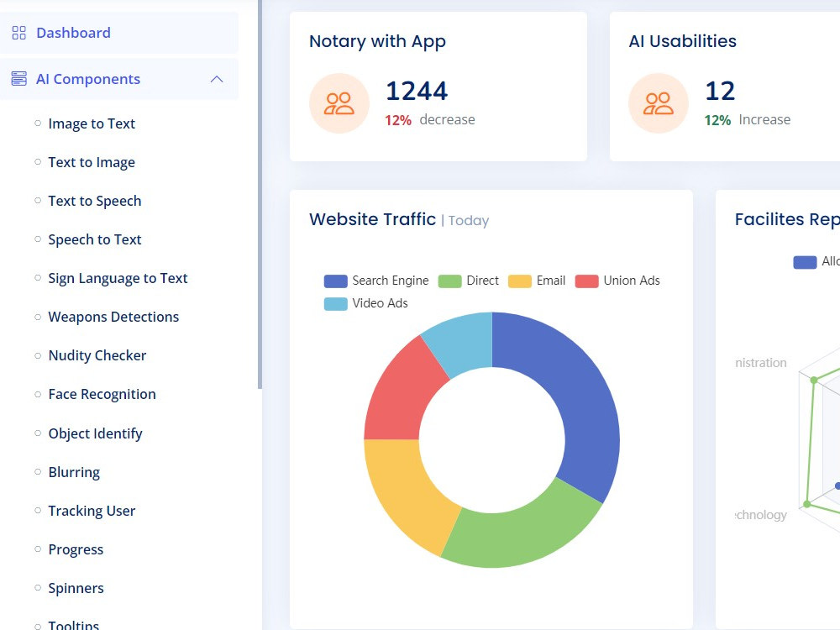Viewport: 840px width, 630px height.
Task: Click the upper green radar chart point
Action: pyautogui.click(x=814, y=380)
